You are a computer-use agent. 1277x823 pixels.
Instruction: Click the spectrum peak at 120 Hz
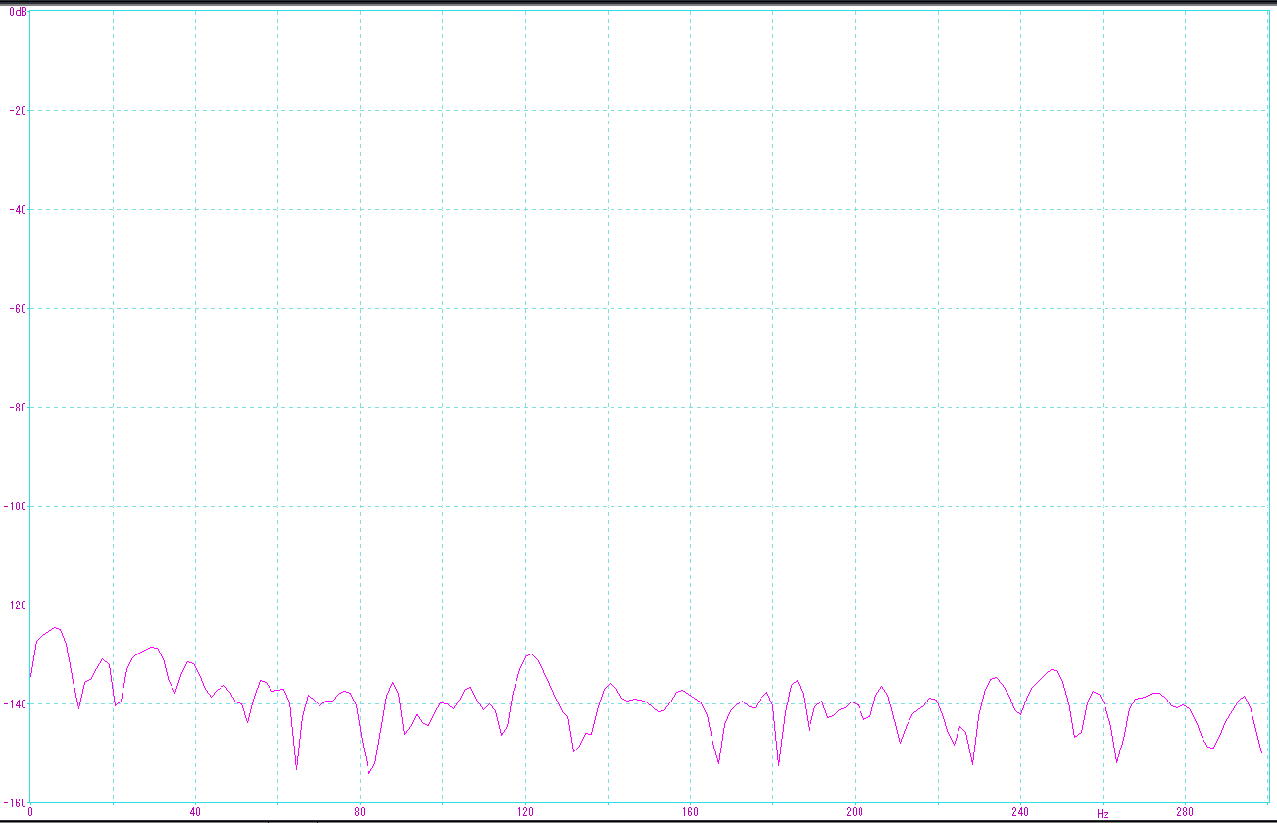530,654
